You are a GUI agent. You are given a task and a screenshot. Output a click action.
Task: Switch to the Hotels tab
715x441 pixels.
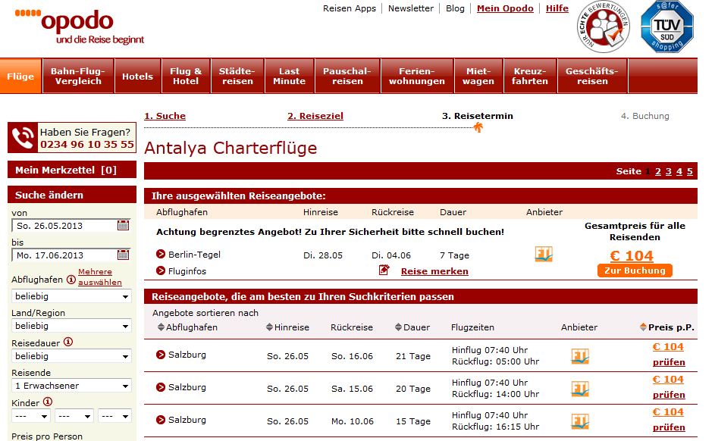[x=138, y=76]
